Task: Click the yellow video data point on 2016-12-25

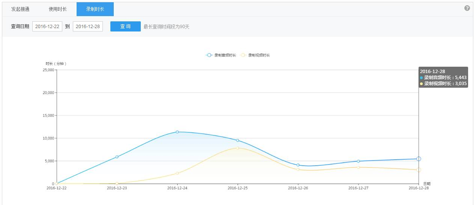Action: (x=238, y=148)
